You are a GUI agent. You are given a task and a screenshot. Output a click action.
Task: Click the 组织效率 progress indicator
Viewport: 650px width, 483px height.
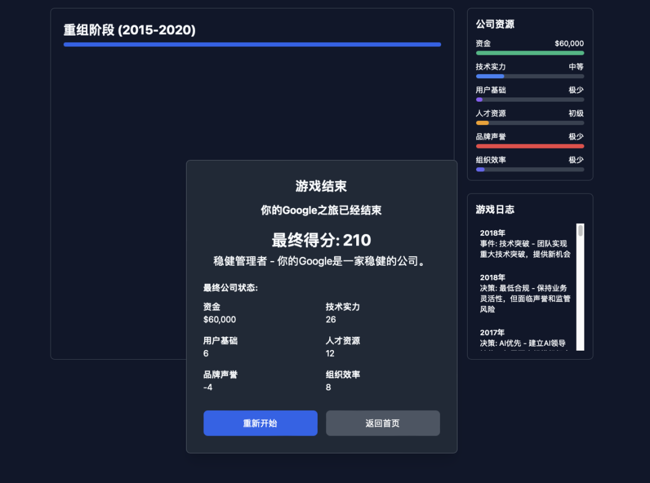point(530,169)
